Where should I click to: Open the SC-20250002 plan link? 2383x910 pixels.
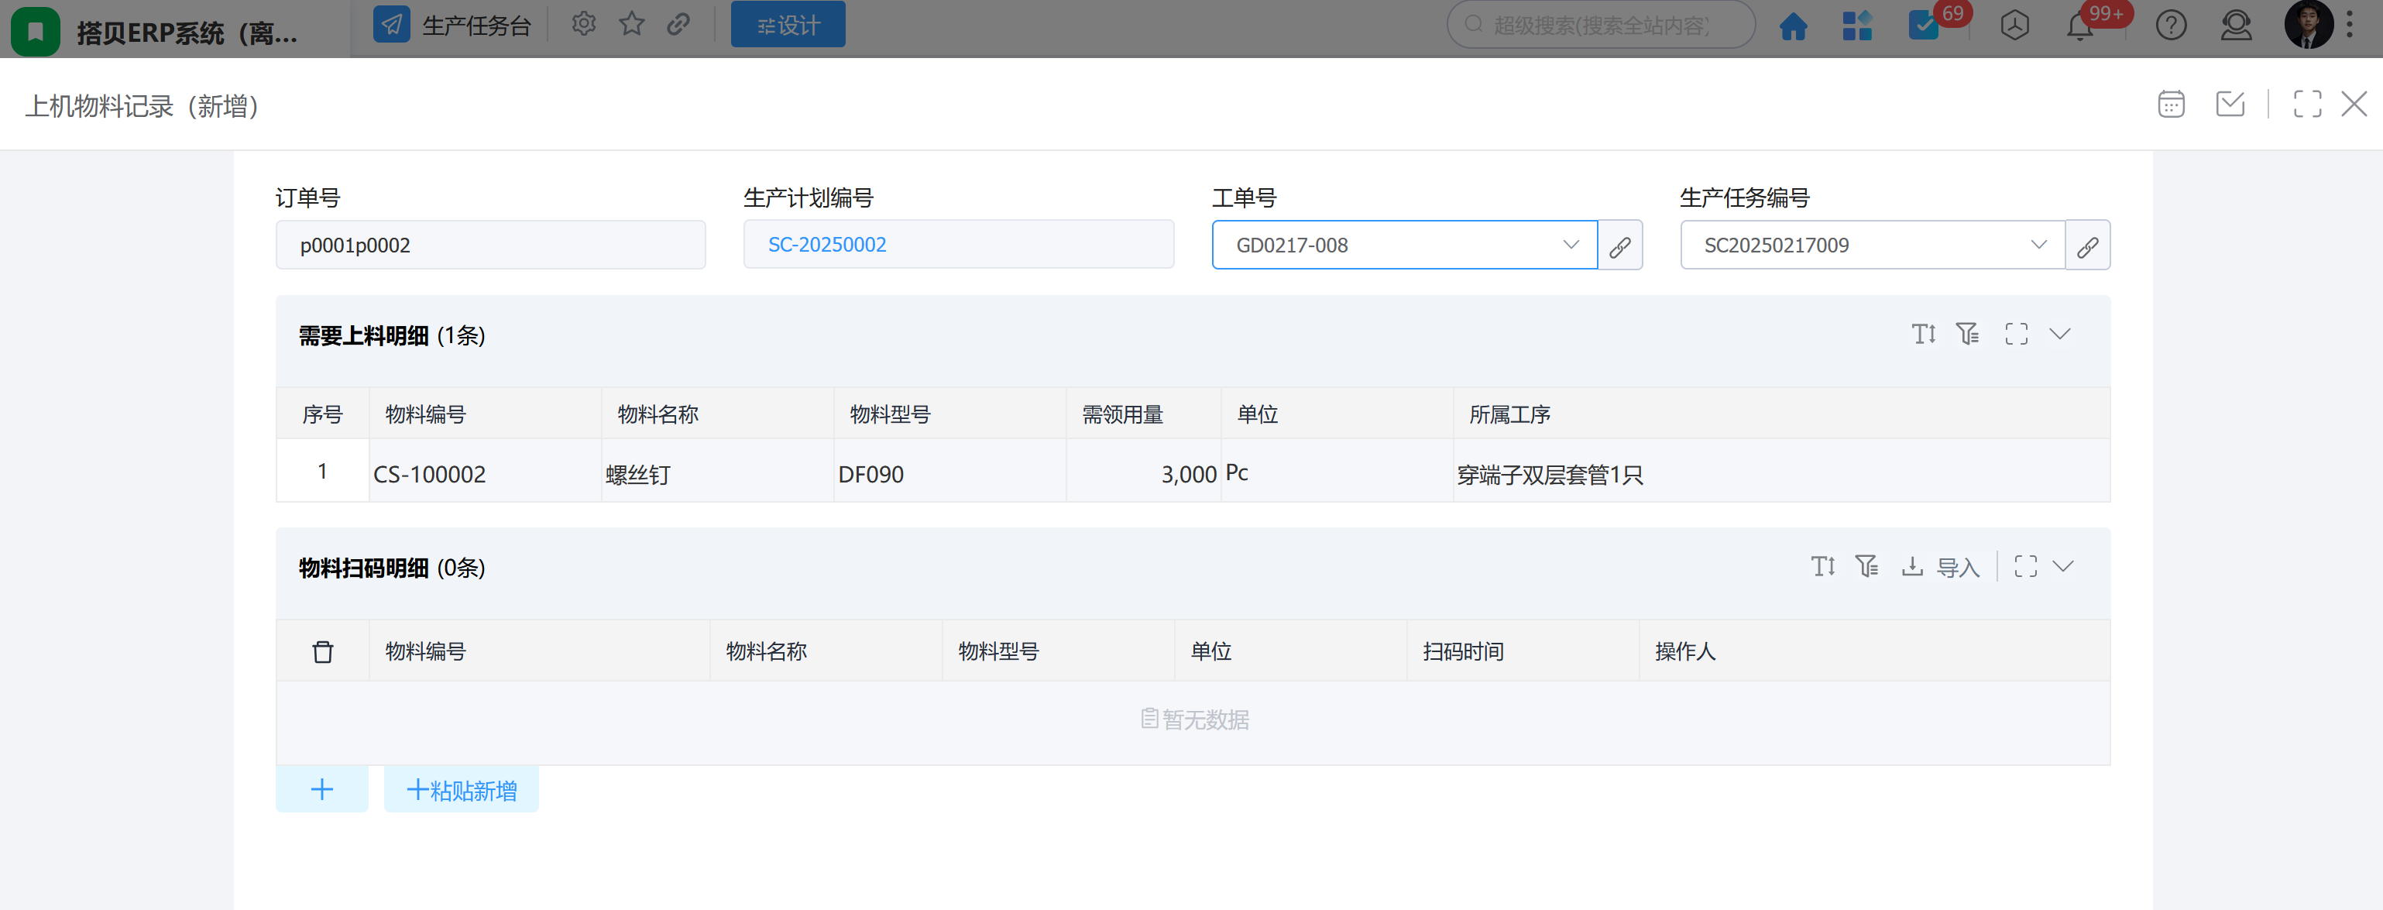pyautogui.click(x=827, y=245)
